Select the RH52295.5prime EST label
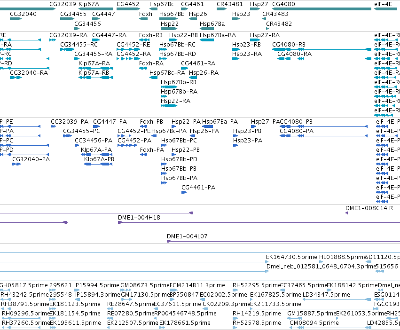The height and width of the screenshot is (330, 400). click(x=257, y=285)
